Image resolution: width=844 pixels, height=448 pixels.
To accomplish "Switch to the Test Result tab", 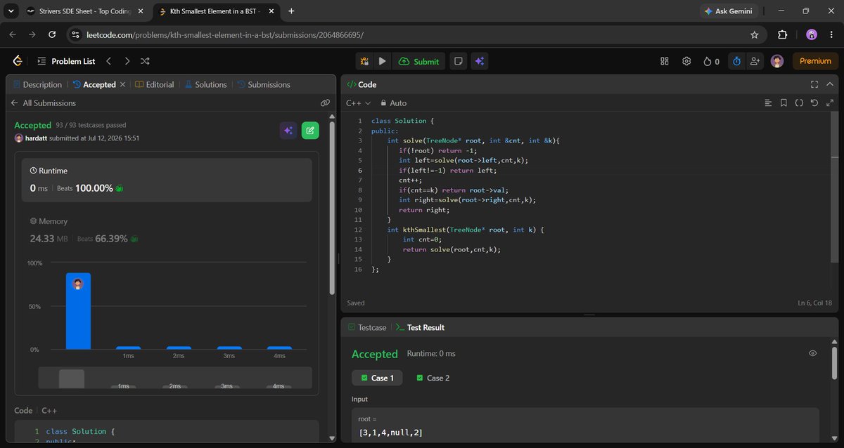I will [420, 327].
